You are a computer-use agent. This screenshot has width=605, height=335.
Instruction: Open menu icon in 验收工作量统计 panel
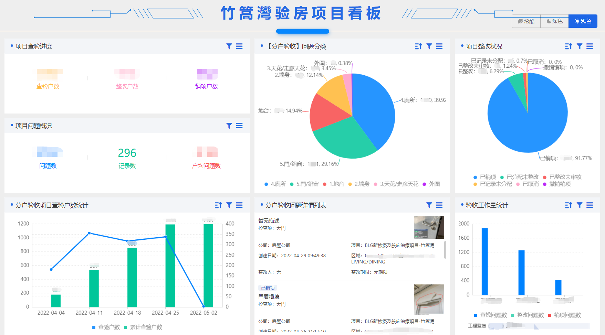tap(590, 205)
